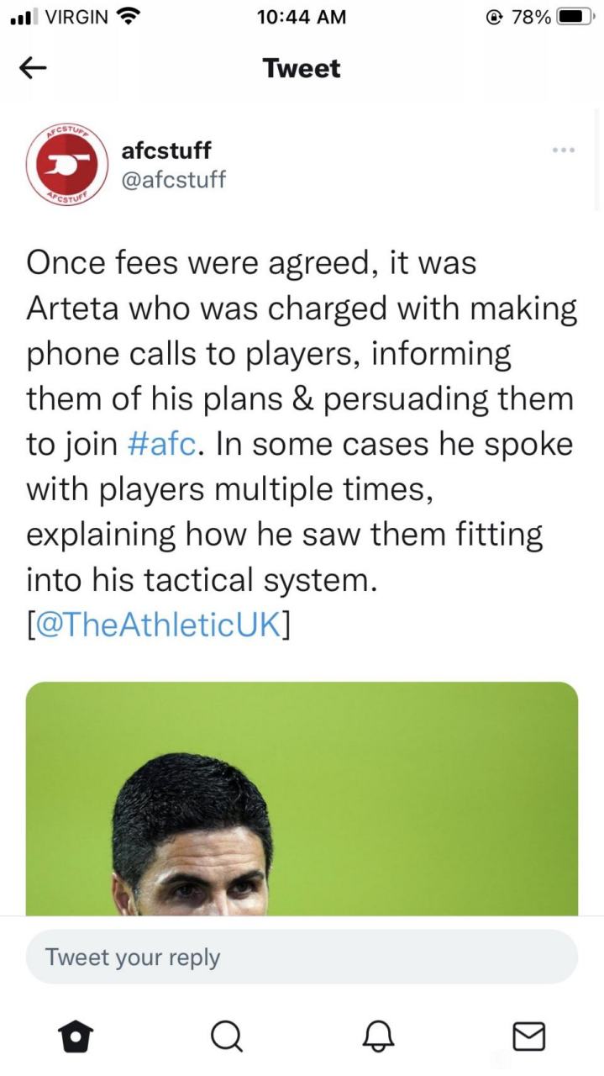The image size is (604, 1076).
Task: Tap the afcstuff profile avatar
Action: coord(64,165)
